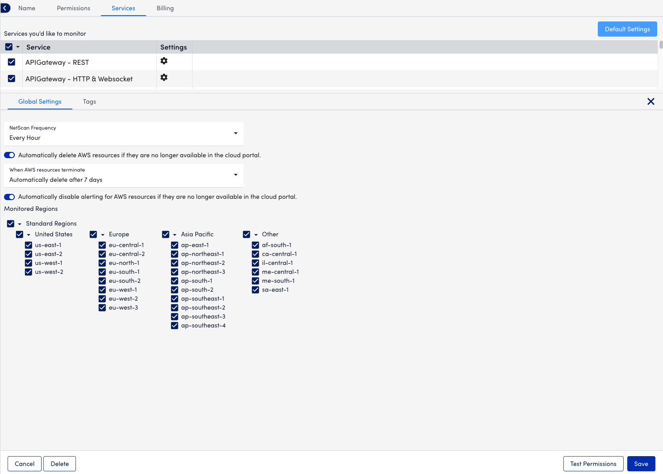This screenshot has height=474, width=663.
Task: Click the Cancel button
Action: [x=25, y=464]
